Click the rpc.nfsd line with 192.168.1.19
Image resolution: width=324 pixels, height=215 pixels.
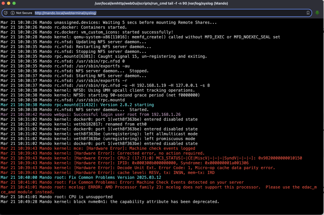click(105, 85)
